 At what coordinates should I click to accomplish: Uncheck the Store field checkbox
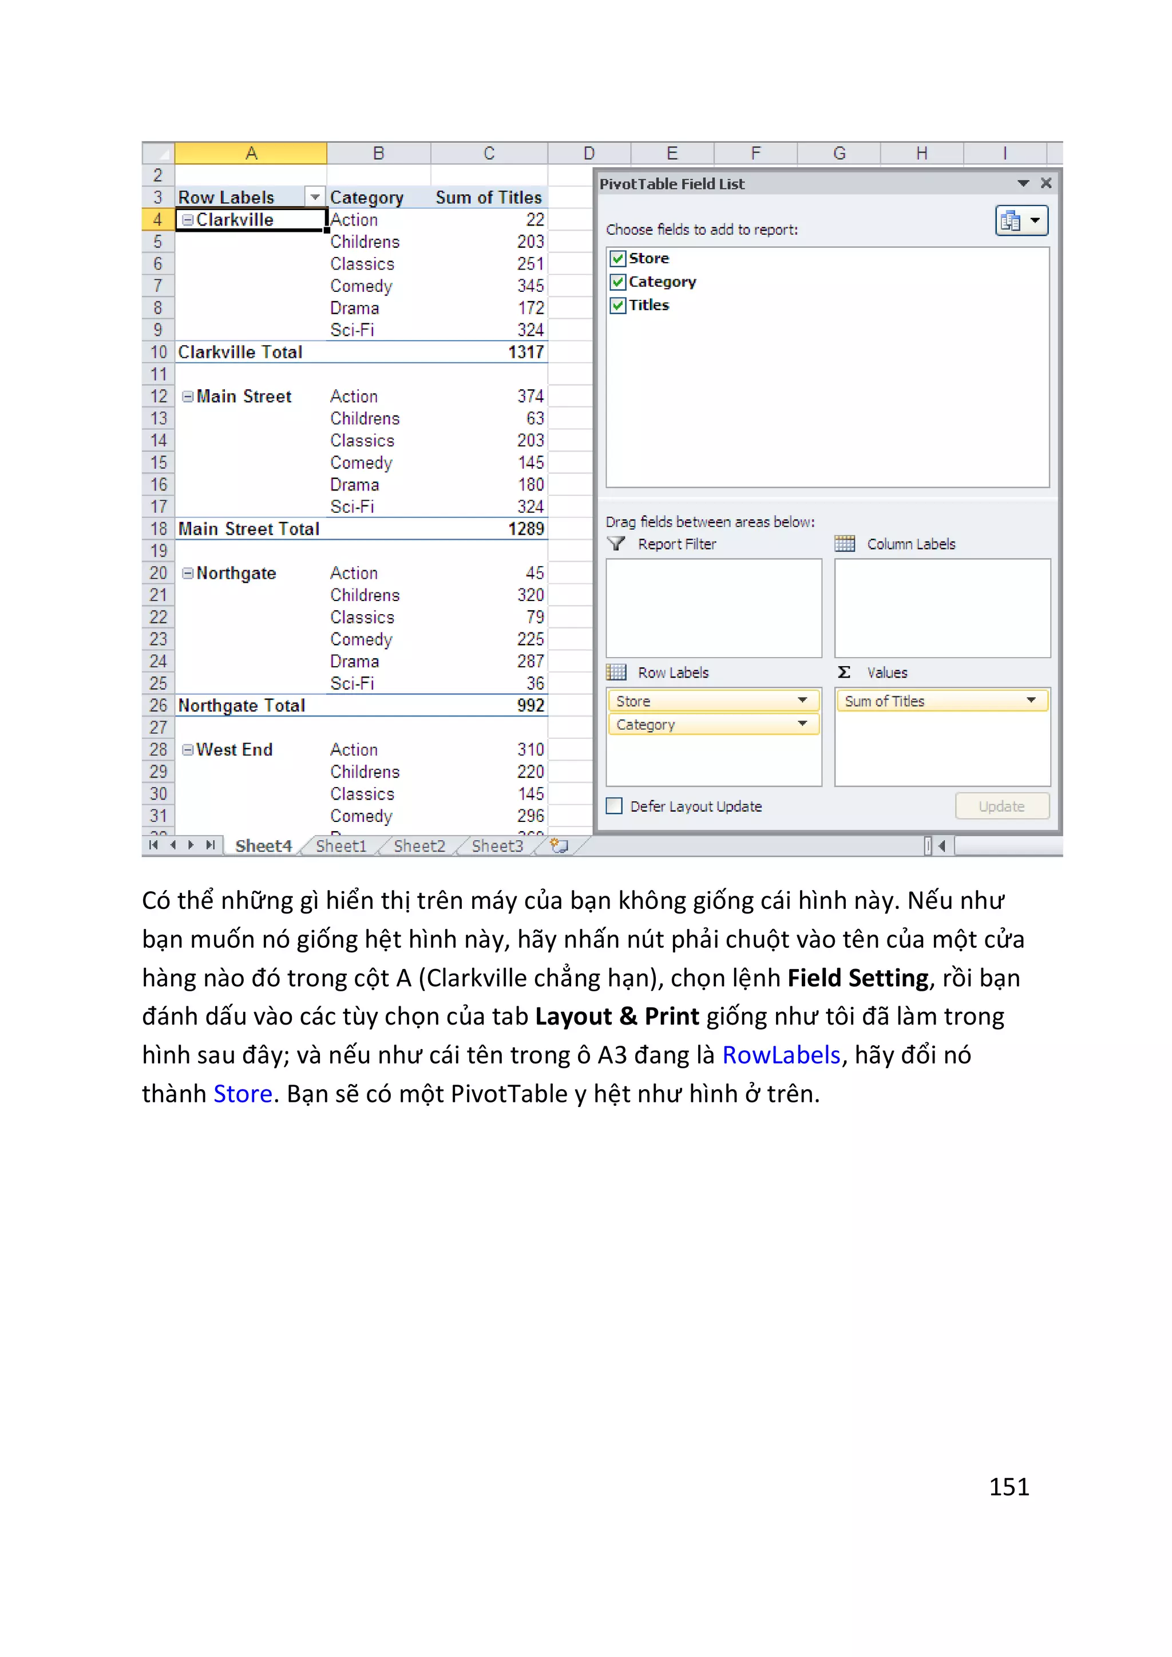click(617, 258)
